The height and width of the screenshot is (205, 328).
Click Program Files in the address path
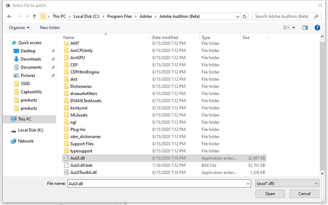(x=119, y=16)
